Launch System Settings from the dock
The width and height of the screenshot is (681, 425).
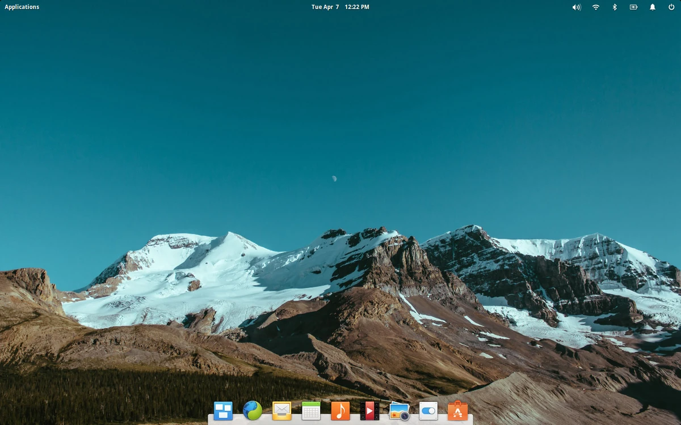click(x=428, y=411)
